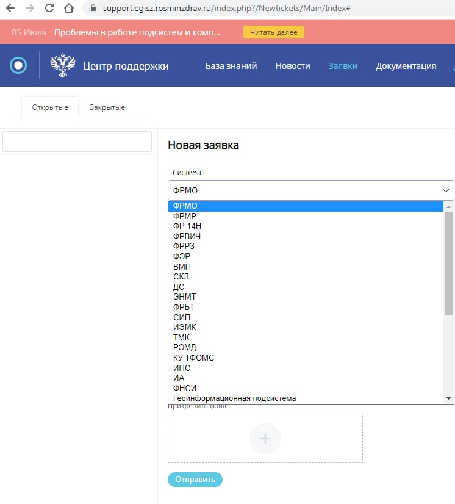Select ФЭР option
This screenshot has height=504, width=455.
(x=306, y=256)
